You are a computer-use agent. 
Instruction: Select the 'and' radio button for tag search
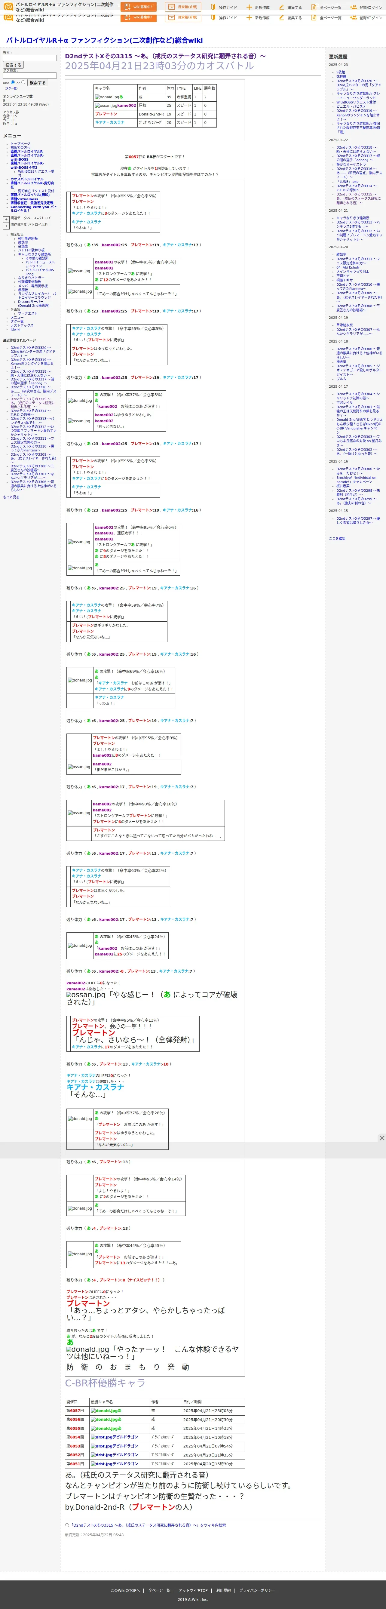click(13, 82)
